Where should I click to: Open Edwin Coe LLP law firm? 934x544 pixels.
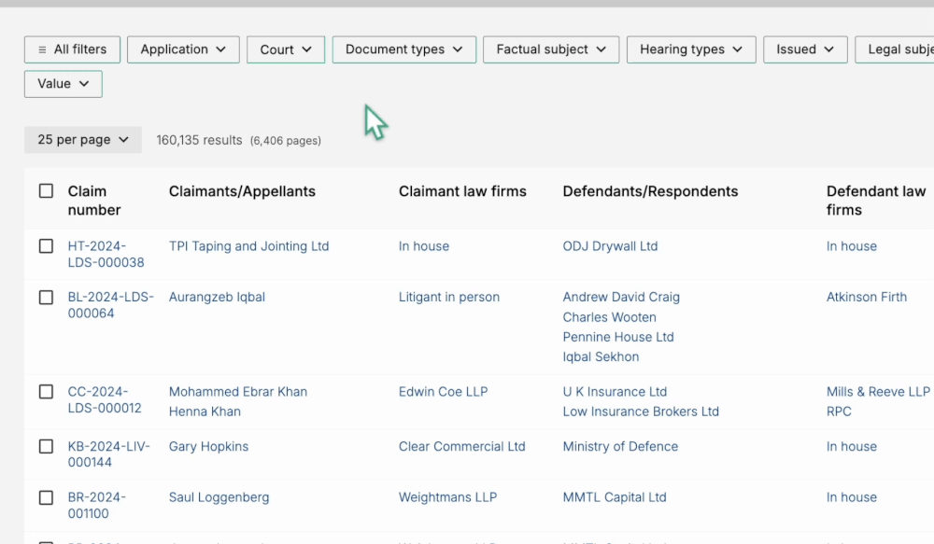pos(443,392)
